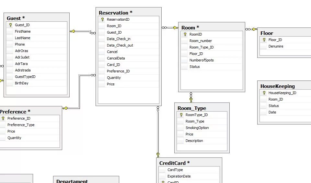
Task: Select the SmokingOption column
Action: coord(202,128)
